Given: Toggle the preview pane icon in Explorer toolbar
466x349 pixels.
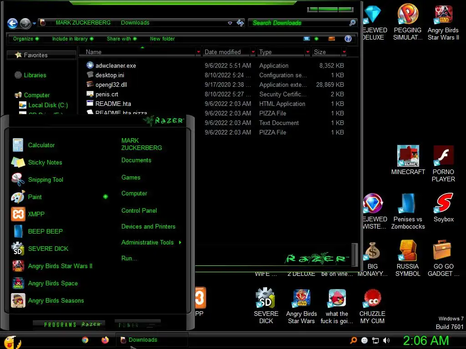Looking at the screenshot, I should [332, 39].
